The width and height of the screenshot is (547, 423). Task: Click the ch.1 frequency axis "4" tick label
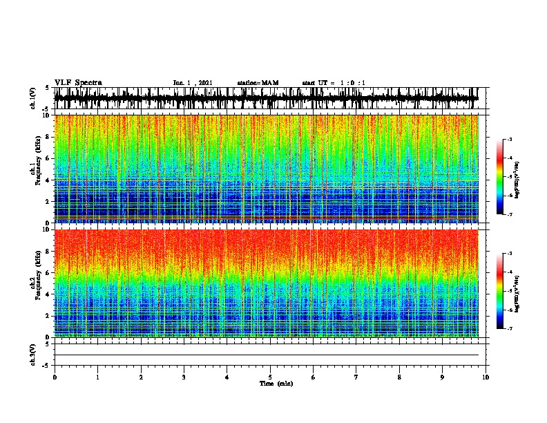coord(48,180)
